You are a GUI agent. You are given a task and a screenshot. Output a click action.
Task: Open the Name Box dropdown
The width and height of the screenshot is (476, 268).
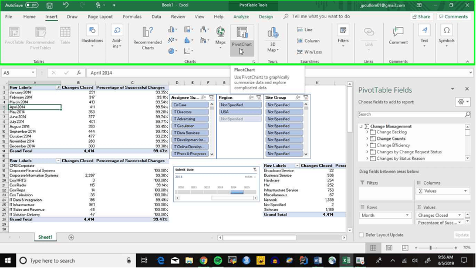pyautogui.click(x=33, y=73)
